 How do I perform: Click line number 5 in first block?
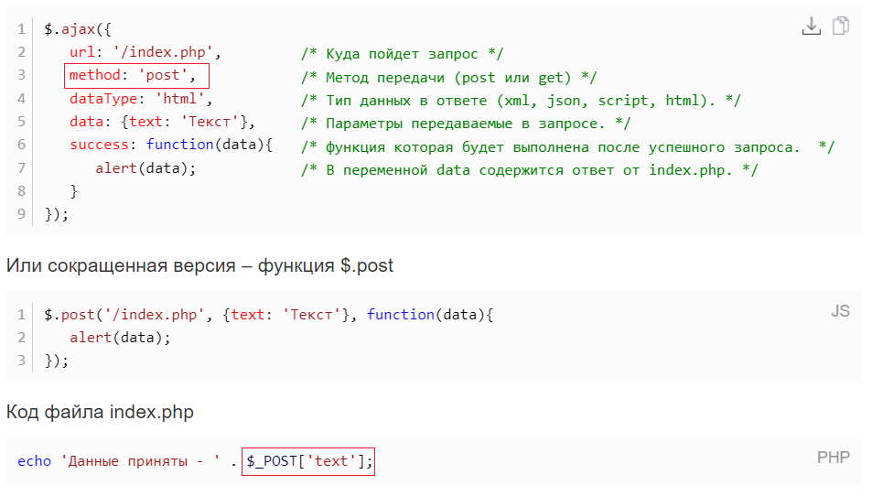[x=21, y=121]
